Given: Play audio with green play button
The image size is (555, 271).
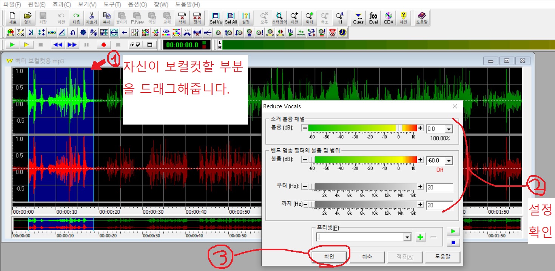Looking at the screenshot, I should click(12, 45).
